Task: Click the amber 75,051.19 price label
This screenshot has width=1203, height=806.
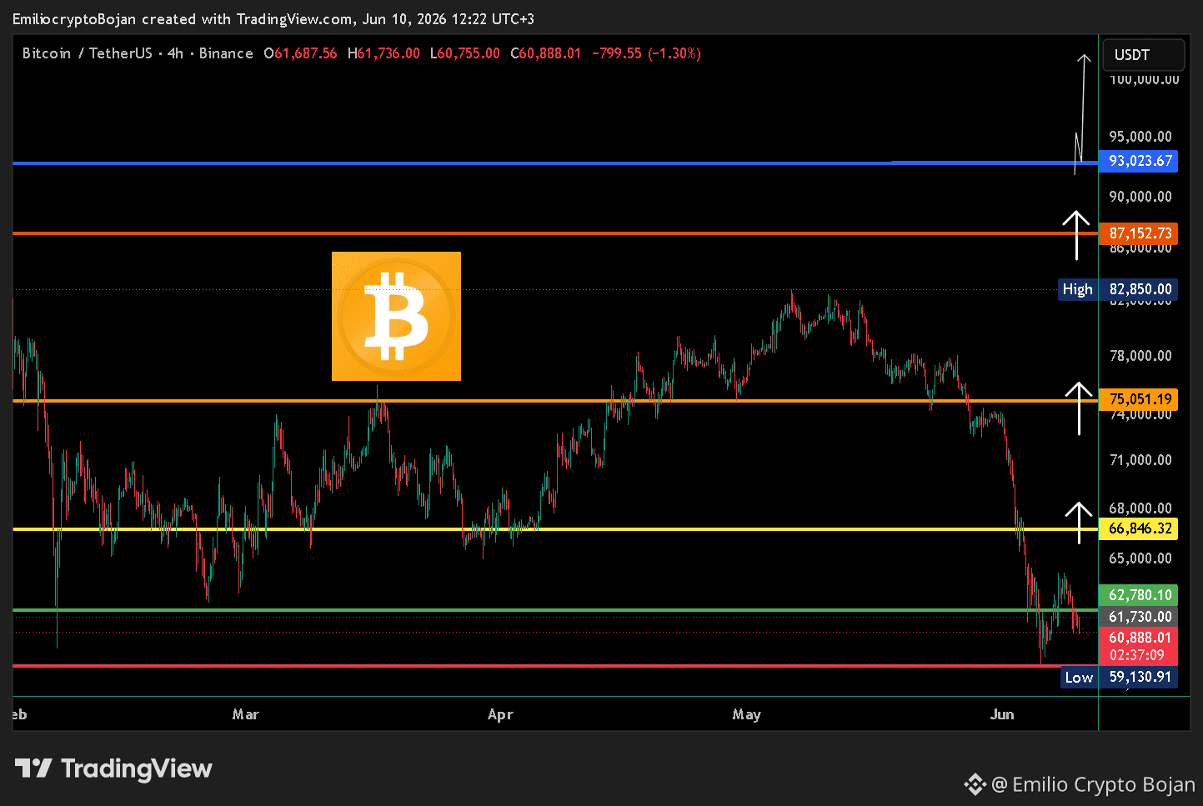Action: pos(1139,399)
